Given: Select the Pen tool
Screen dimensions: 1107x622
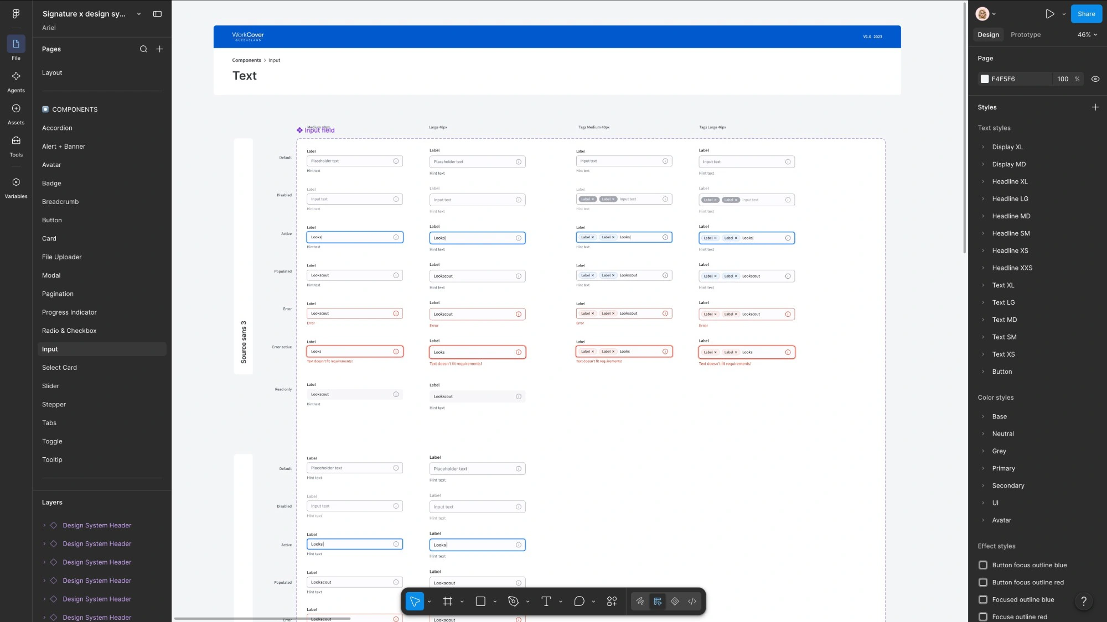Looking at the screenshot, I should tap(513, 601).
